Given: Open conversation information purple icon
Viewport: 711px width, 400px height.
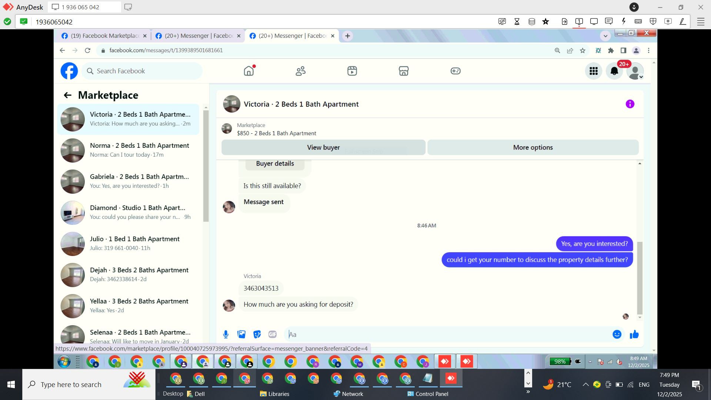Looking at the screenshot, I should [x=630, y=104].
